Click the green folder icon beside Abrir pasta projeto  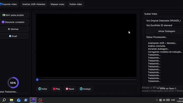[3, 15]
